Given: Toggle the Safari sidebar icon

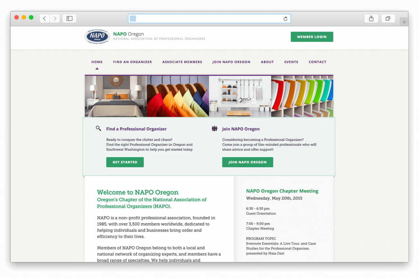Looking at the screenshot, I should click(x=70, y=18).
